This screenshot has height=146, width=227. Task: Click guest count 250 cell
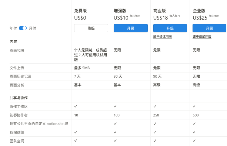point(156,115)
